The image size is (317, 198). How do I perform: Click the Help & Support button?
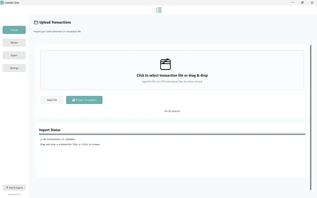14,188
